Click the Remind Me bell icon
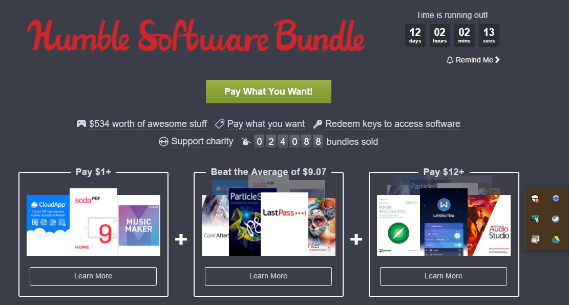Image resolution: width=569 pixels, height=305 pixels. tap(450, 60)
